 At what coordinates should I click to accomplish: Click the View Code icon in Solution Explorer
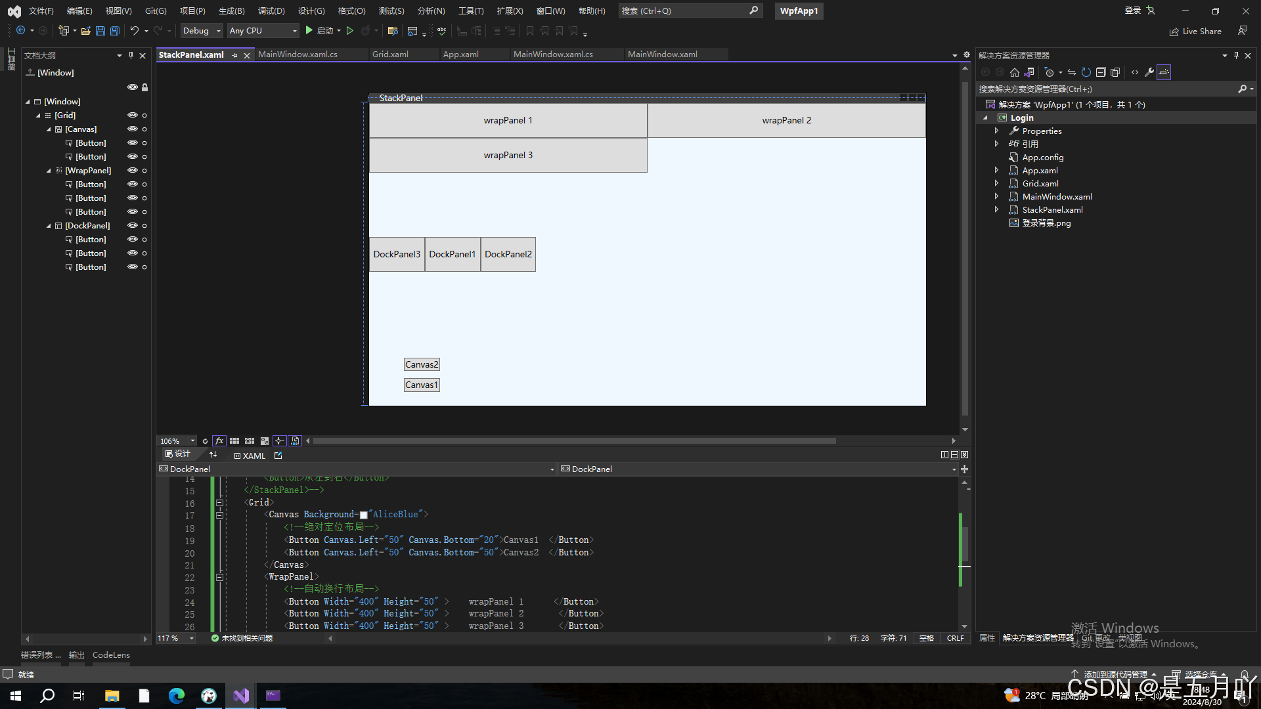tap(1135, 72)
